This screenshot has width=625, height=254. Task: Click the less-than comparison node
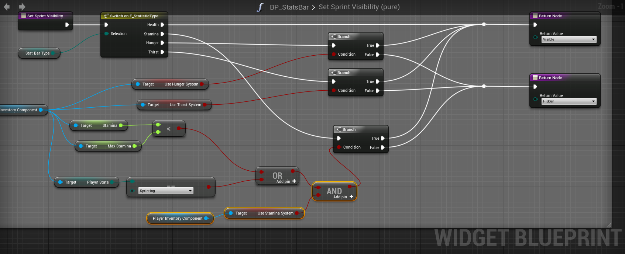pos(169,129)
